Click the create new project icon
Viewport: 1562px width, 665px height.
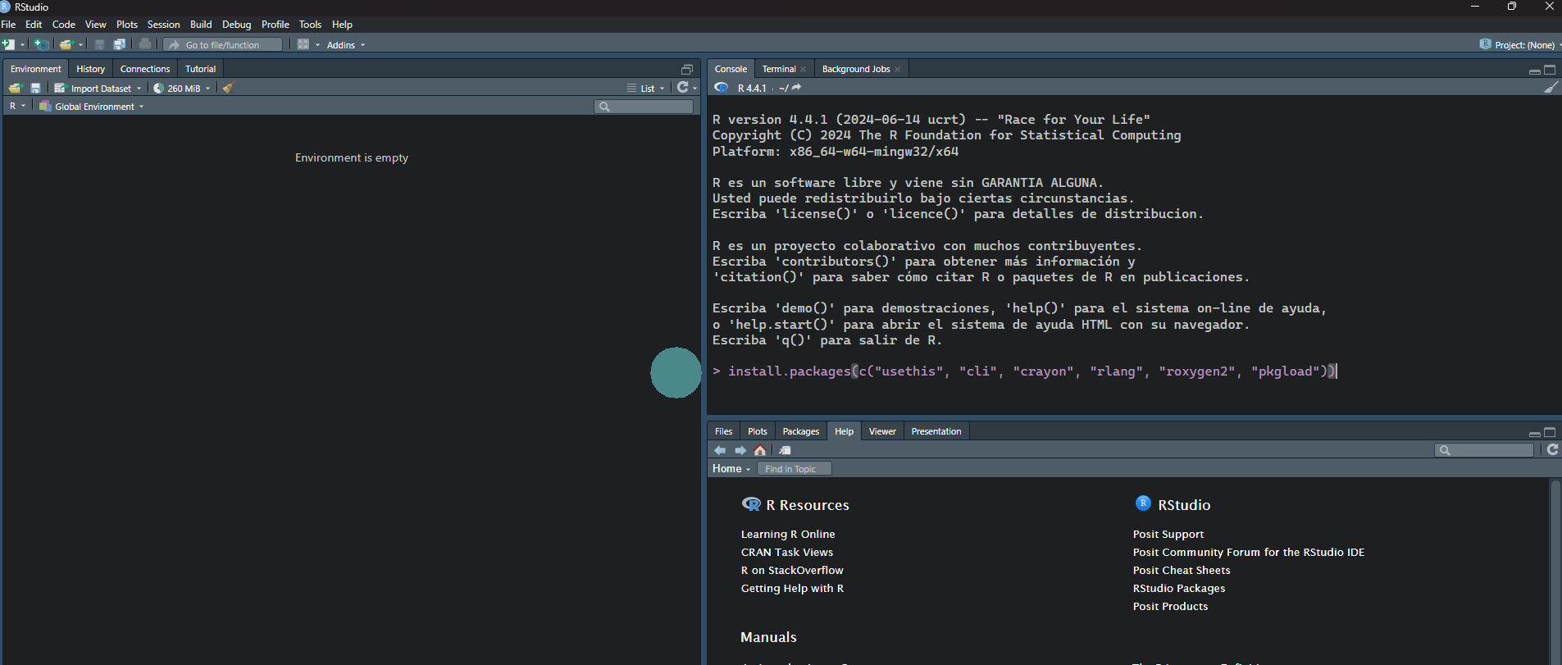[x=41, y=44]
